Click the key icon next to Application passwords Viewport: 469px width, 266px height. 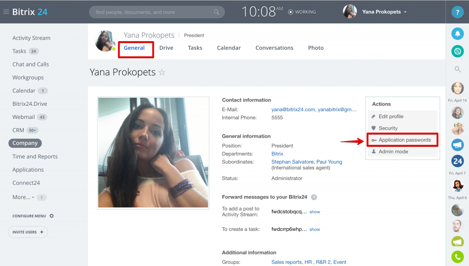[x=374, y=140]
